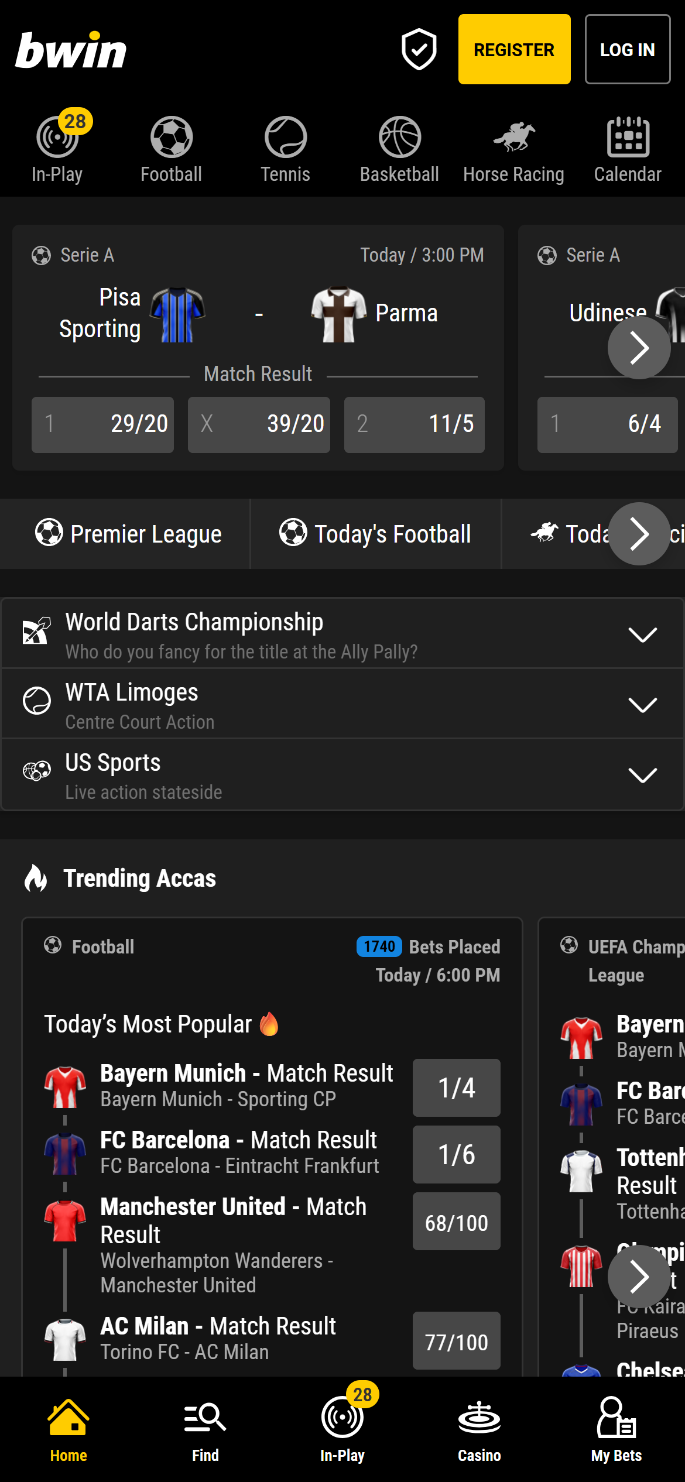Click the LOG IN button
The height and width of the screenshot is (1482, 685).
click(626, 50)
